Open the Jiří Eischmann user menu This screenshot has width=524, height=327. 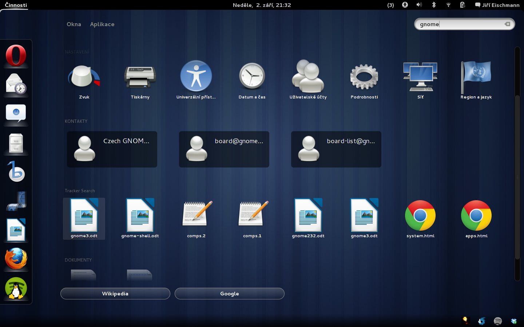click(x=497, y=5)
